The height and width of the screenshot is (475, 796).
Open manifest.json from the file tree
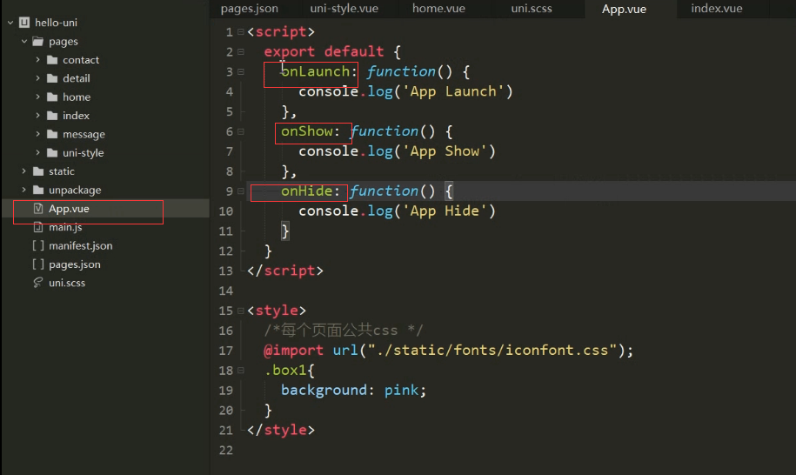click(81, 245)
